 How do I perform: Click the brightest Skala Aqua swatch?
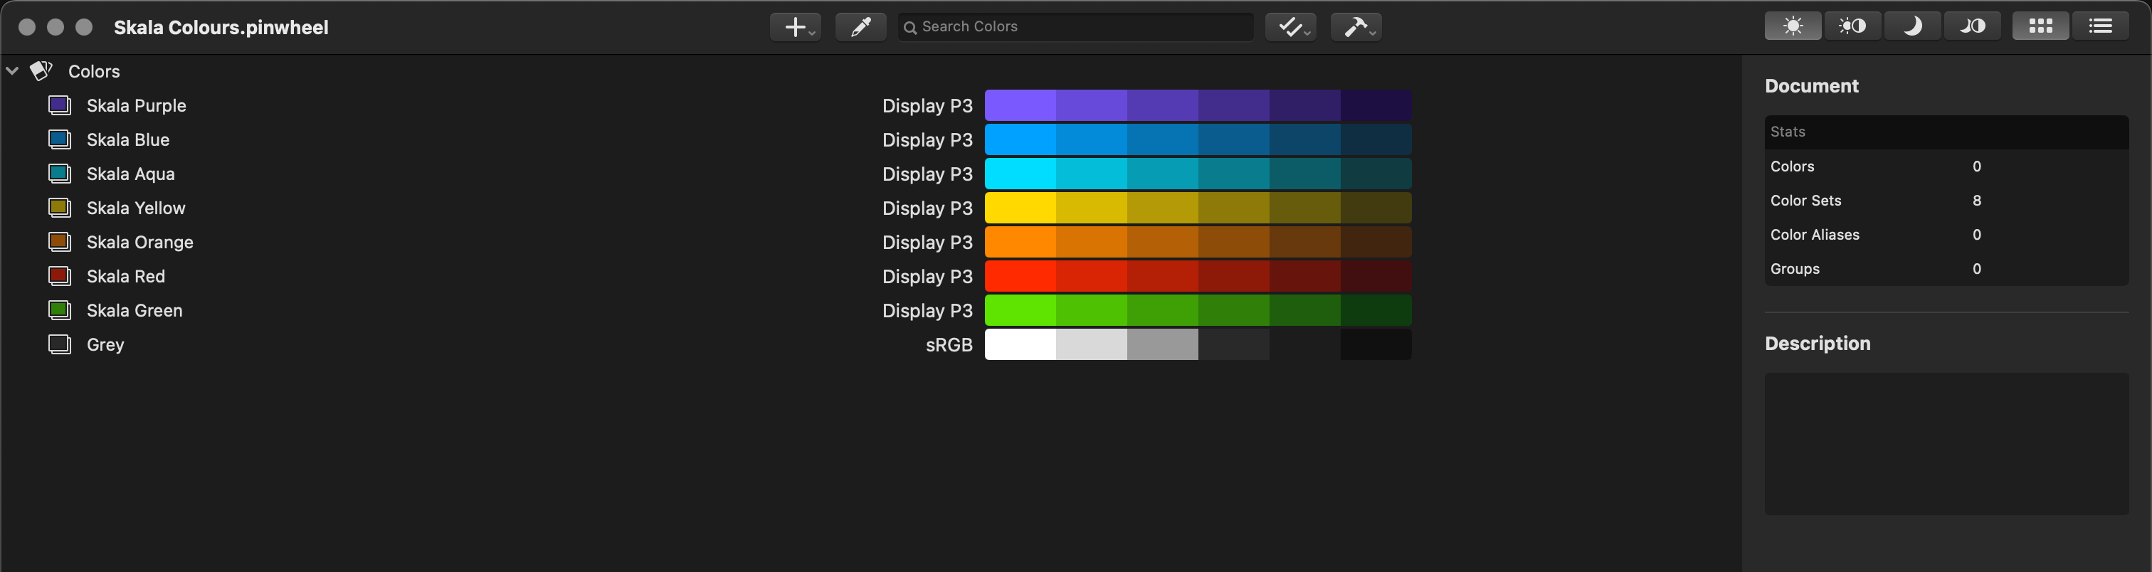click(1020, 174)
